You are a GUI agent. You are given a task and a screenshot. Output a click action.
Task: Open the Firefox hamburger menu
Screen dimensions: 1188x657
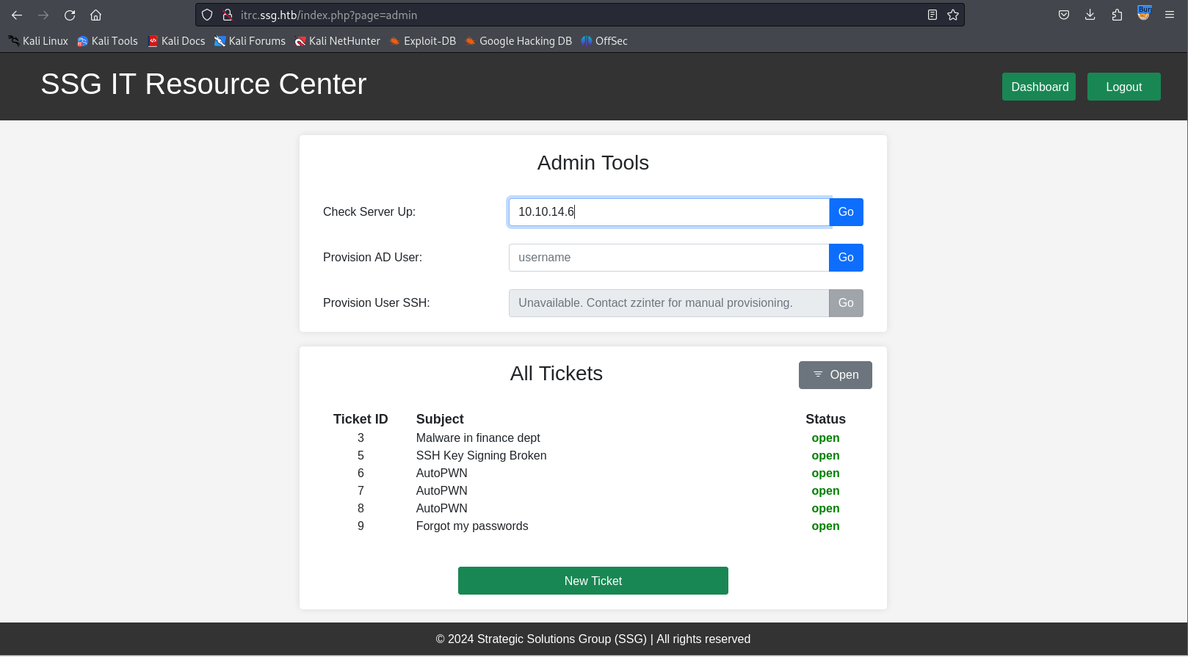point(1170,15)
